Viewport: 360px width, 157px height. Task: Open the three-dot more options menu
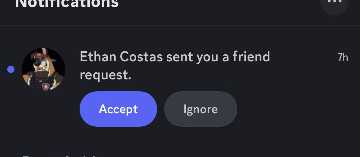(334, 2)
